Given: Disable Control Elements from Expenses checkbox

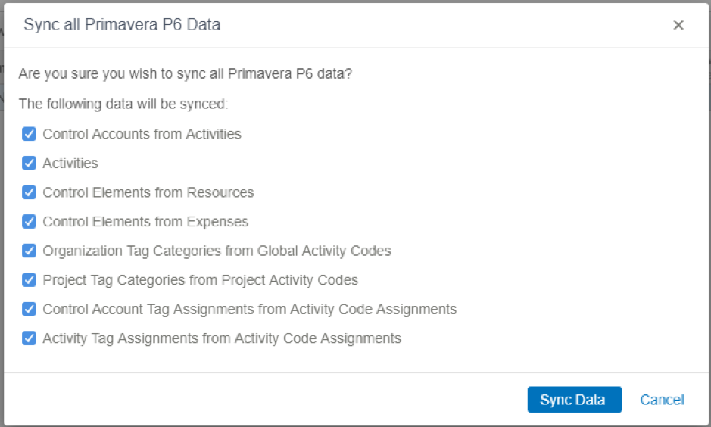Looking at the screenshot, I should (x=29, y=222).
